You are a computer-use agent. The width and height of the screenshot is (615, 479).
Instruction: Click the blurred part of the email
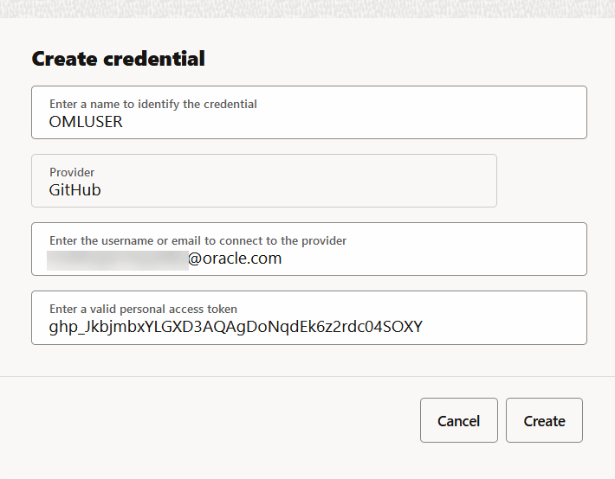(117, 259)
